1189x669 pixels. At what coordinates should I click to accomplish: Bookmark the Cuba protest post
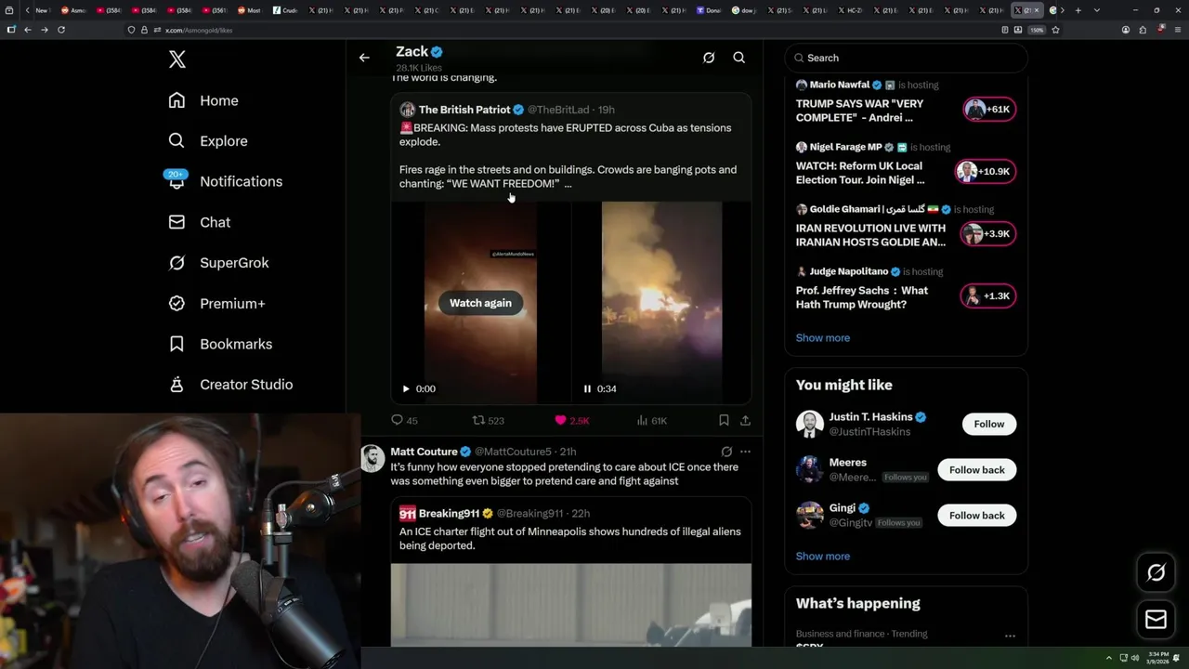tap(724, 420)
